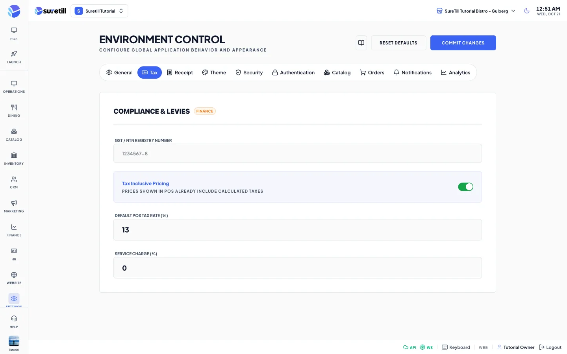
Task: Open the POS sidebar icon
Action: coord(14,34)
